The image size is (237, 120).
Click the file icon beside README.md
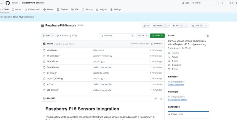[x=44, y=62]
